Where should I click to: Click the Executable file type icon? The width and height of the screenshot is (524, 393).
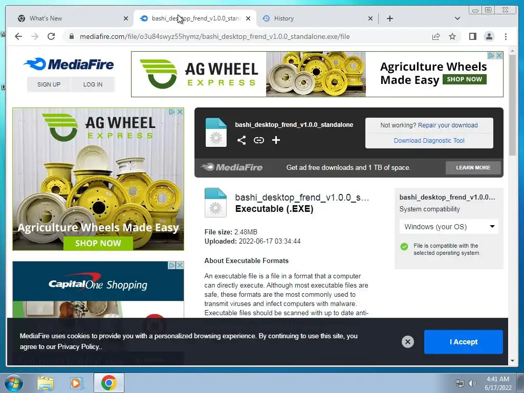[215, 203]
